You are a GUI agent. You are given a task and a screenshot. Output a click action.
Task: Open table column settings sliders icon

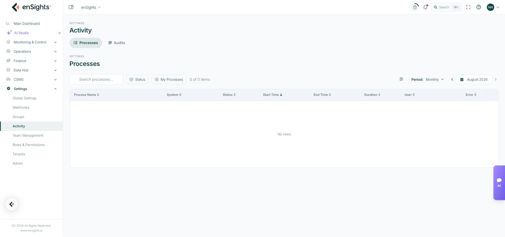[401, 79]
